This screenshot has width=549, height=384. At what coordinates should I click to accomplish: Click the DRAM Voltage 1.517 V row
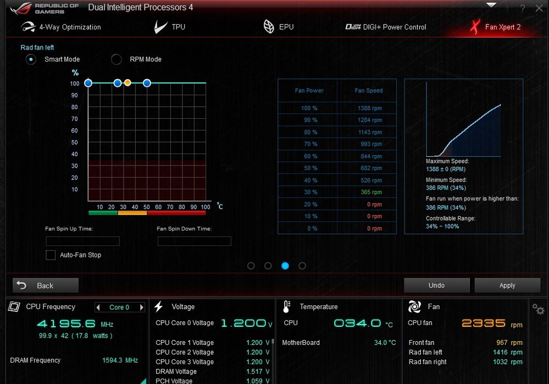tap(213, 371)
